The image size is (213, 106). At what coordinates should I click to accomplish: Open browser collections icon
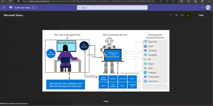click(x=195, y=1)
